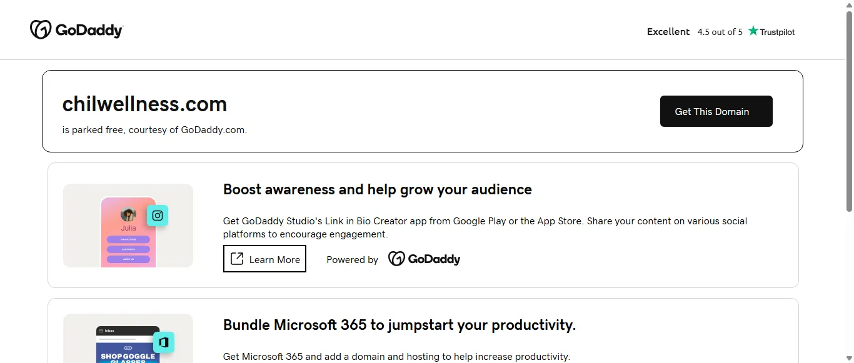Click the "Excellent" rating label

point(668,32)
